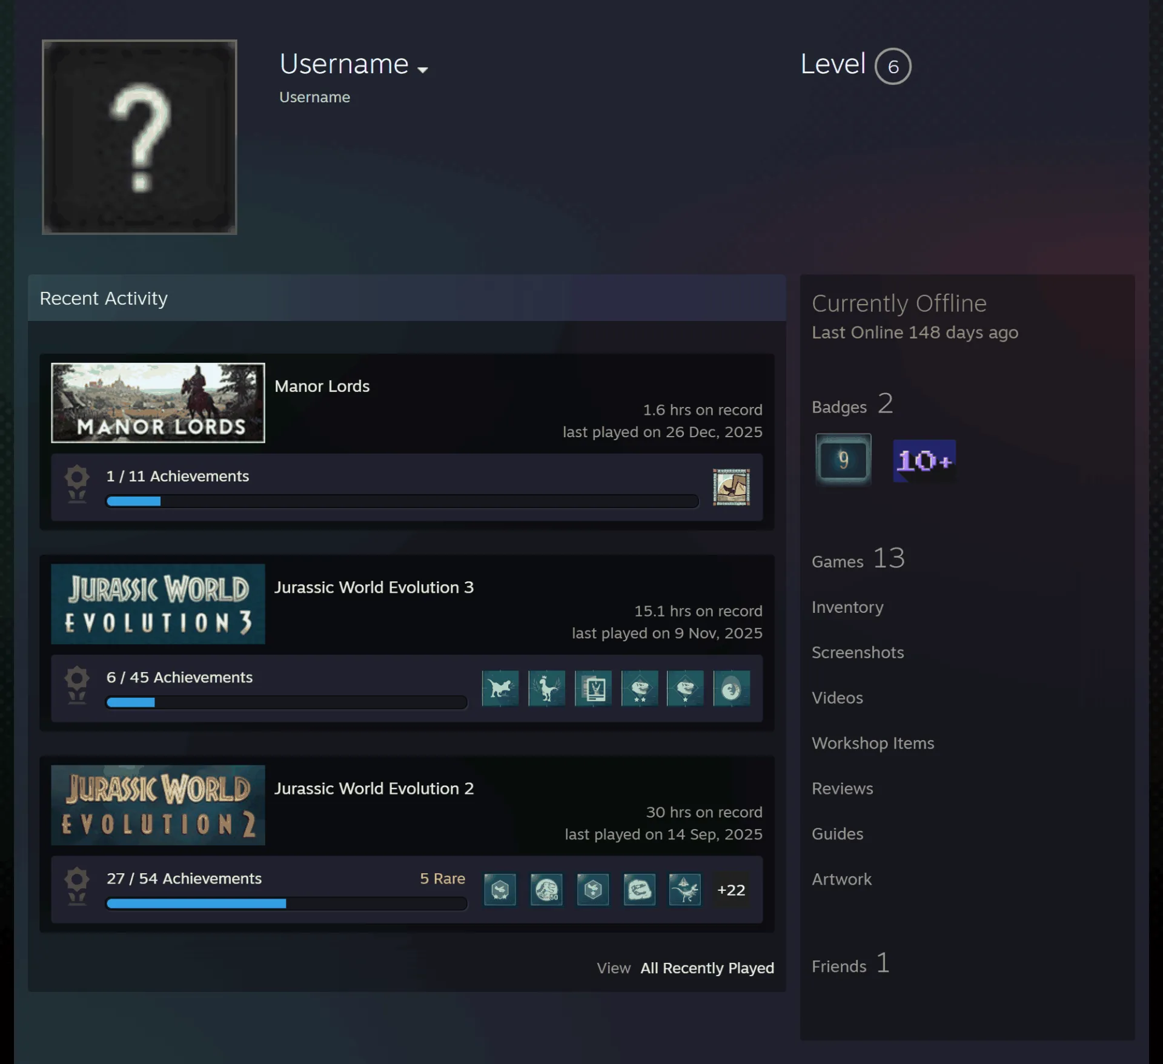Go to Reviews

(x=843, y=788)
